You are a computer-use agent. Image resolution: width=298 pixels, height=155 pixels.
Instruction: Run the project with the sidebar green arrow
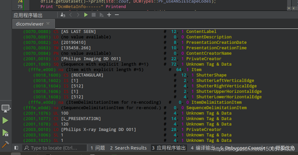click(x=5, y=120)
